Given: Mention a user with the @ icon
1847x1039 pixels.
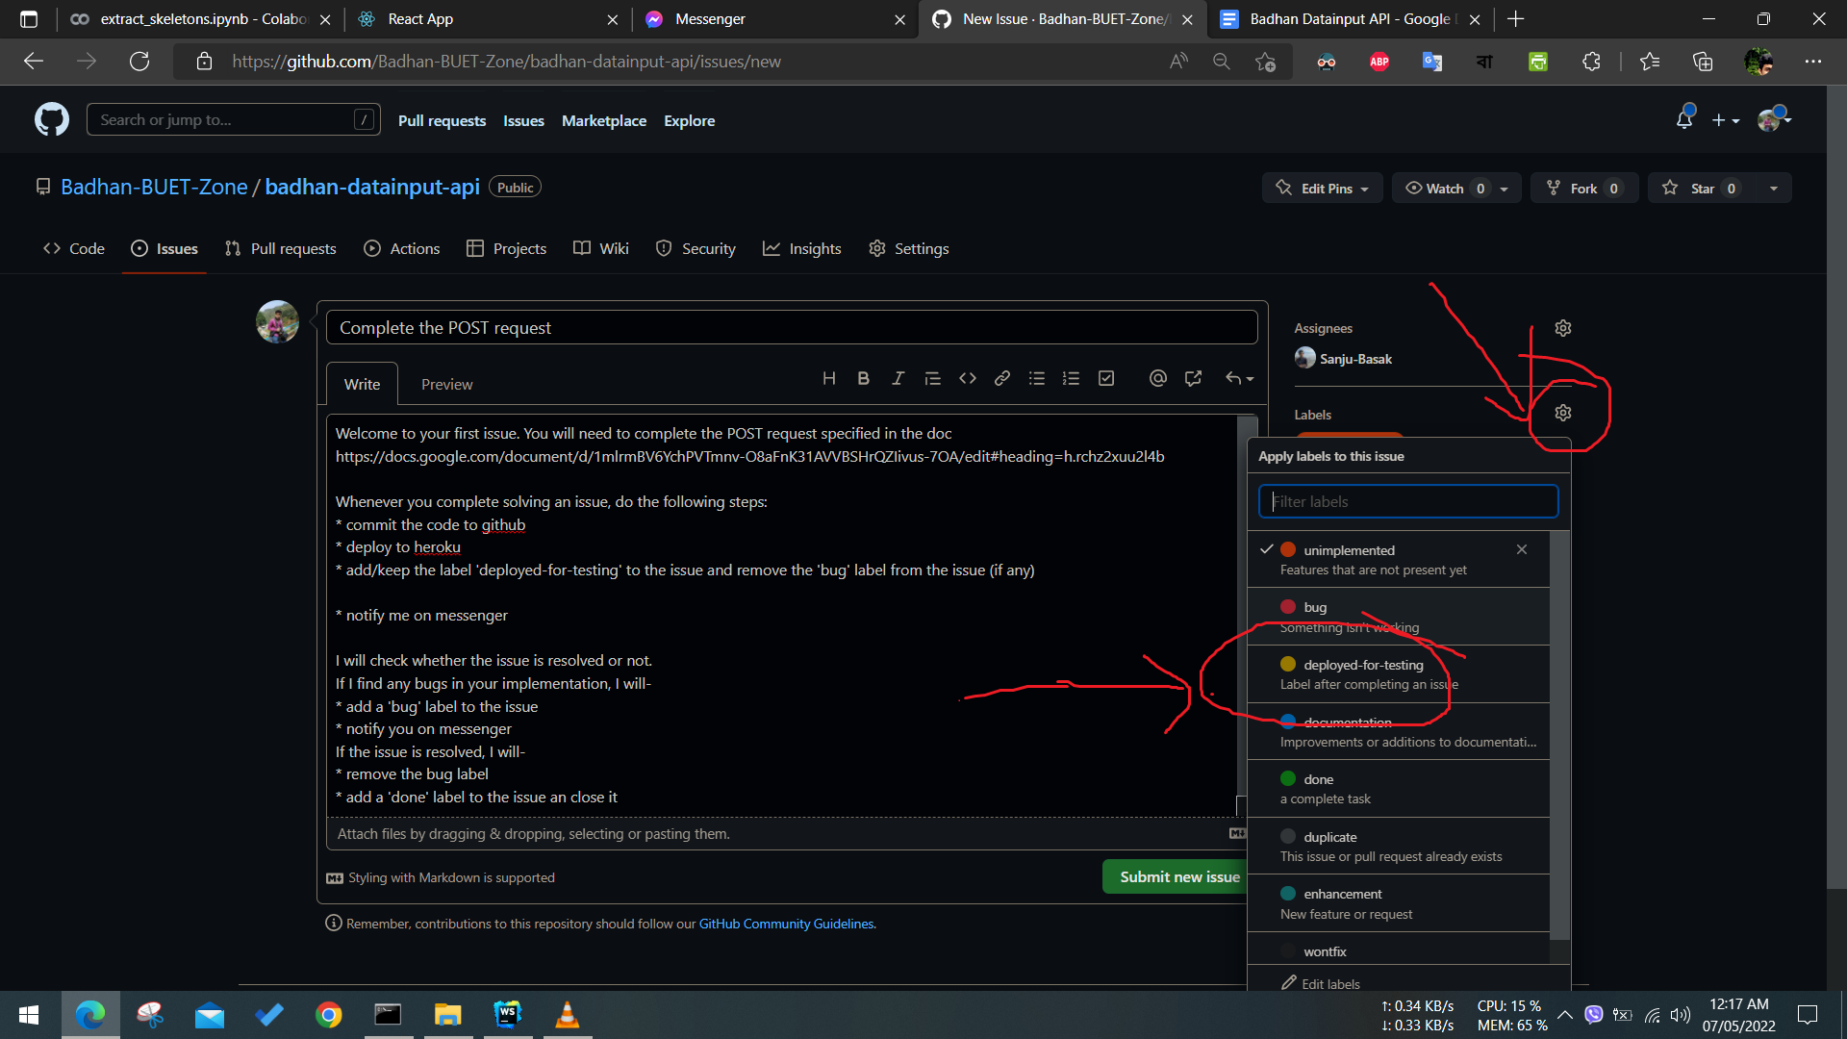Looking at the screenshot, I should 1157,378.
